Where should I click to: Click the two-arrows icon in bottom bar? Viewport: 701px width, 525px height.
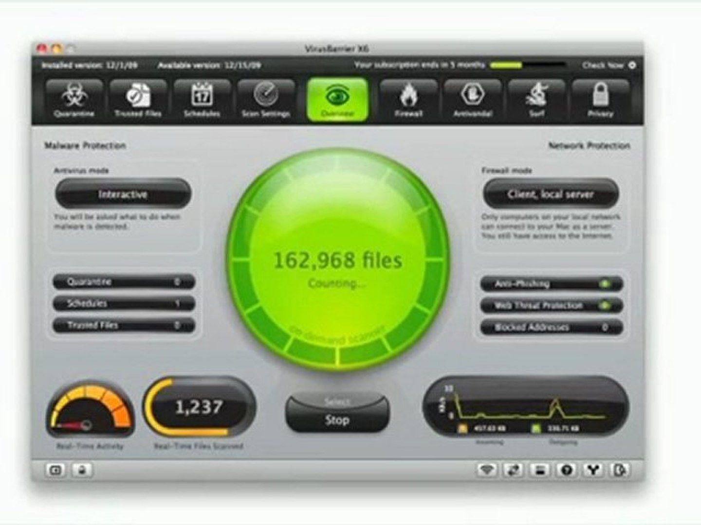[513, 470]
